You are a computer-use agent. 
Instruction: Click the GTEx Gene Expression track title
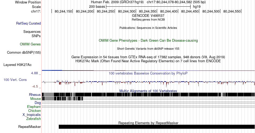pos(148,57)
